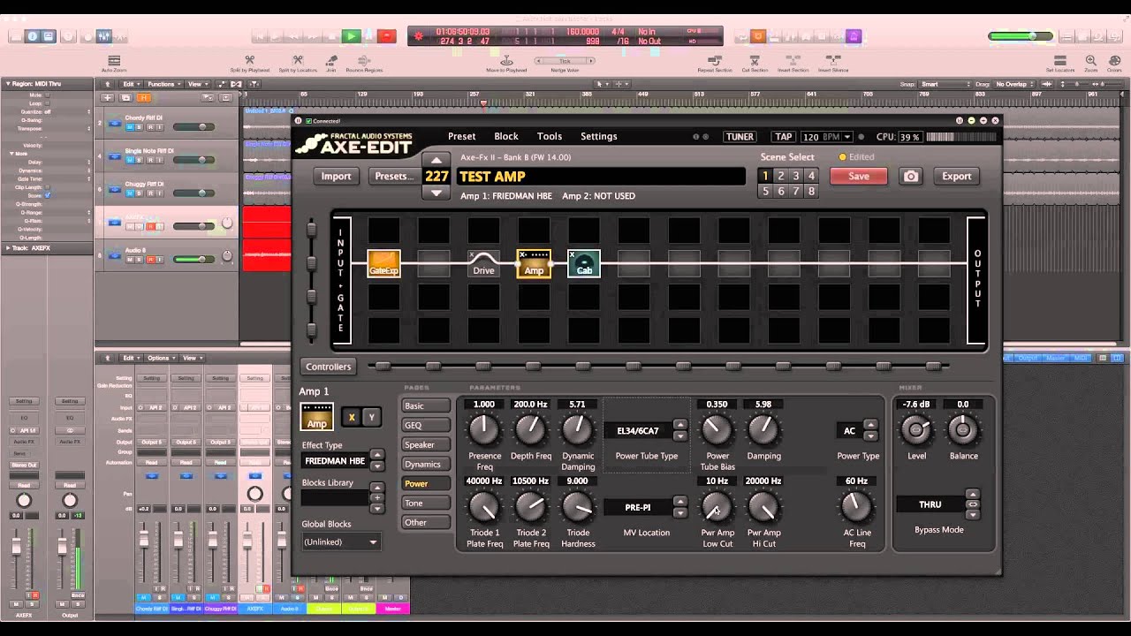
Task: Step Power Type AC selector
Action: [x=870, y=430]
